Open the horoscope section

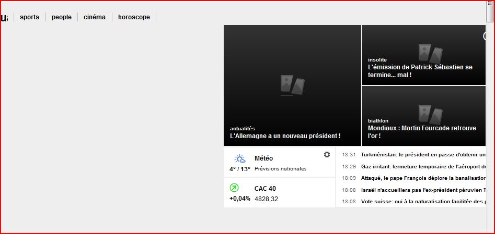[134, 17]
